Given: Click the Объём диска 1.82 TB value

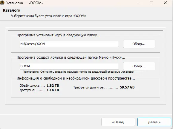Looking at the screenshot, I should pos(53,86).
